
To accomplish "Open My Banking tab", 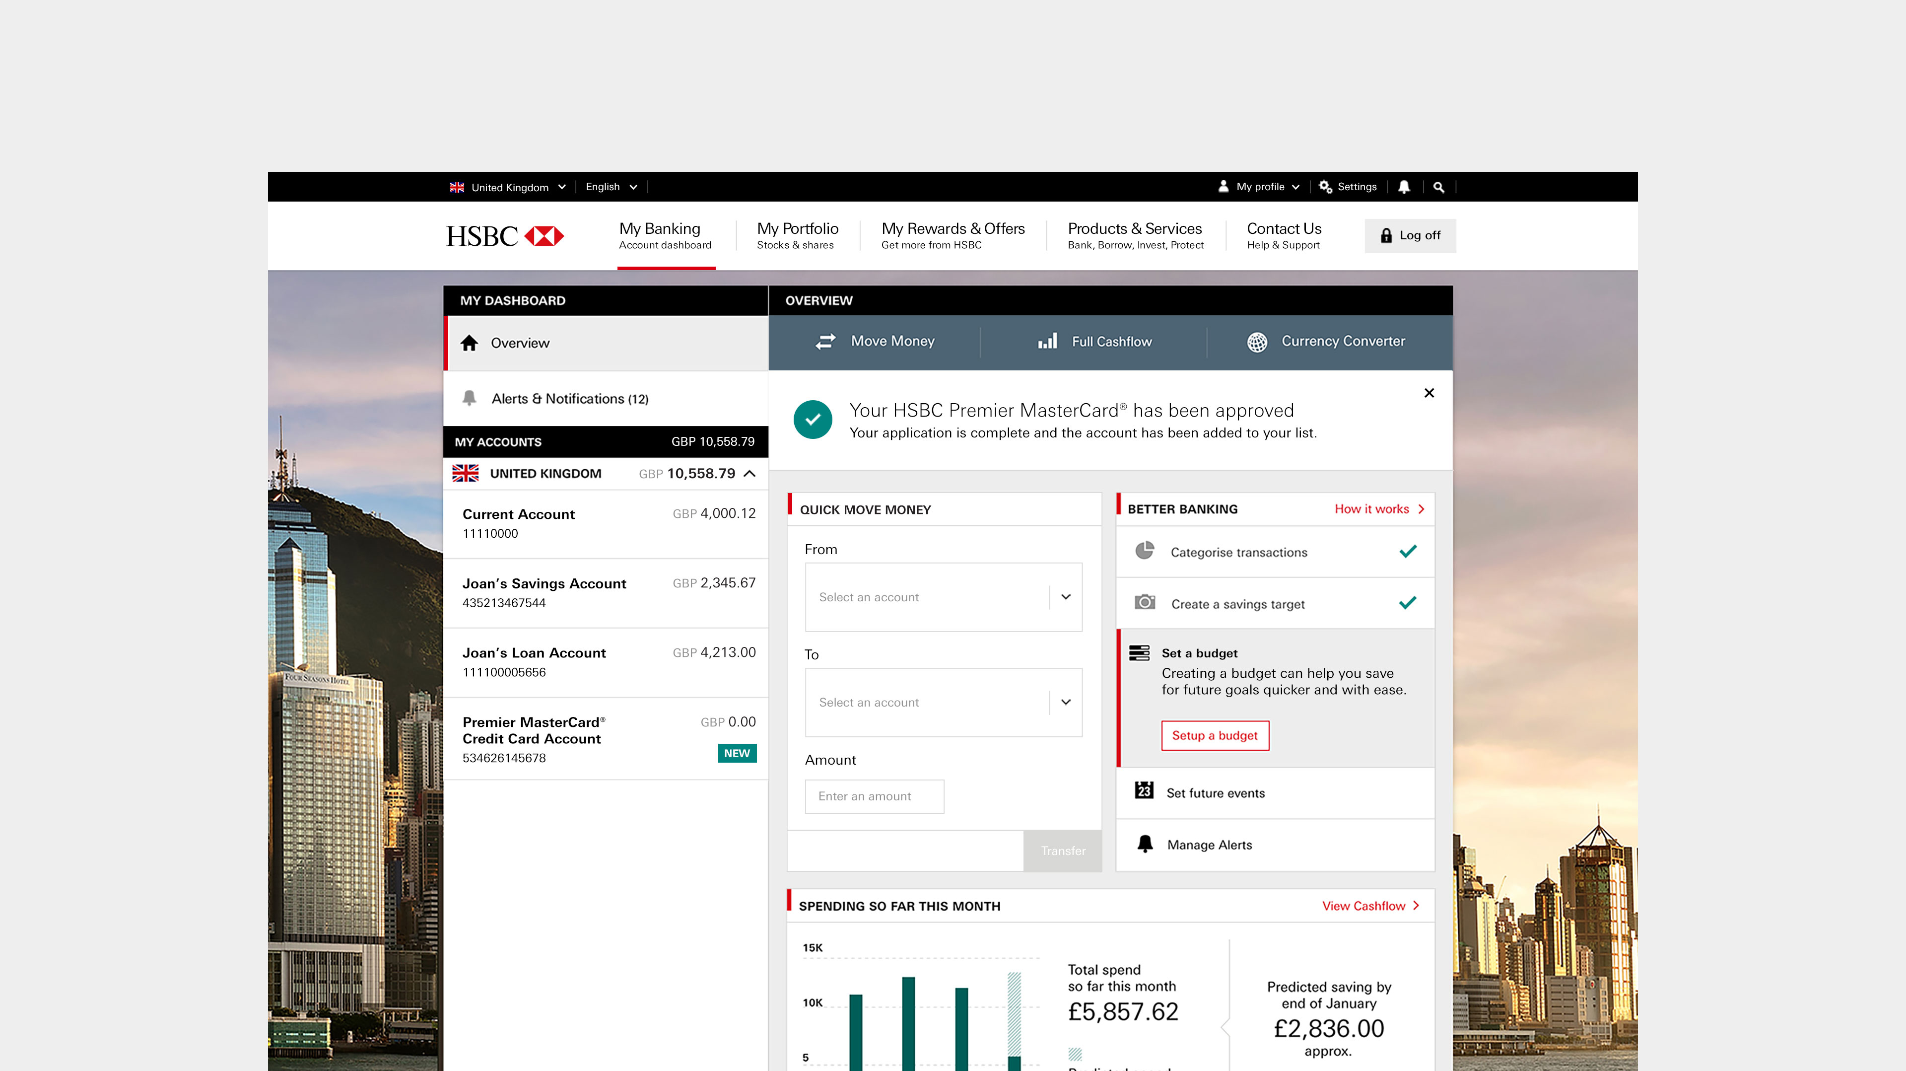I will (x=665, y=235).
